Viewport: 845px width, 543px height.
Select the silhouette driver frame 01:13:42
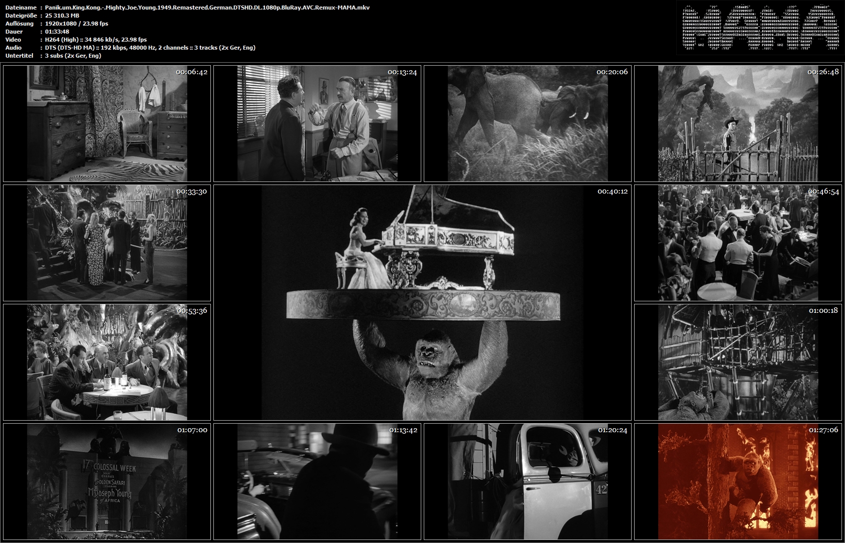point(317,481)
